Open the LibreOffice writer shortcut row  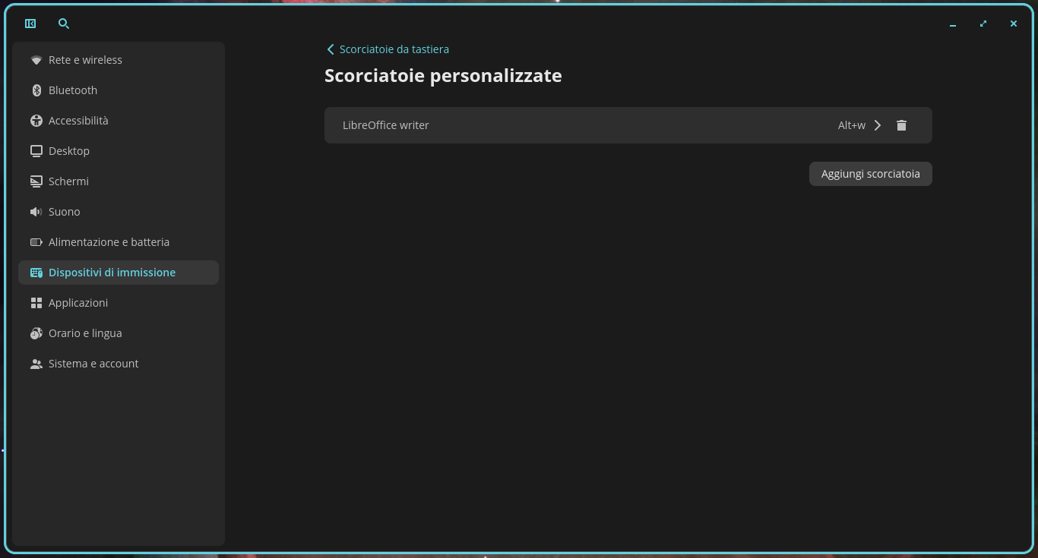(x=628, y=125)
